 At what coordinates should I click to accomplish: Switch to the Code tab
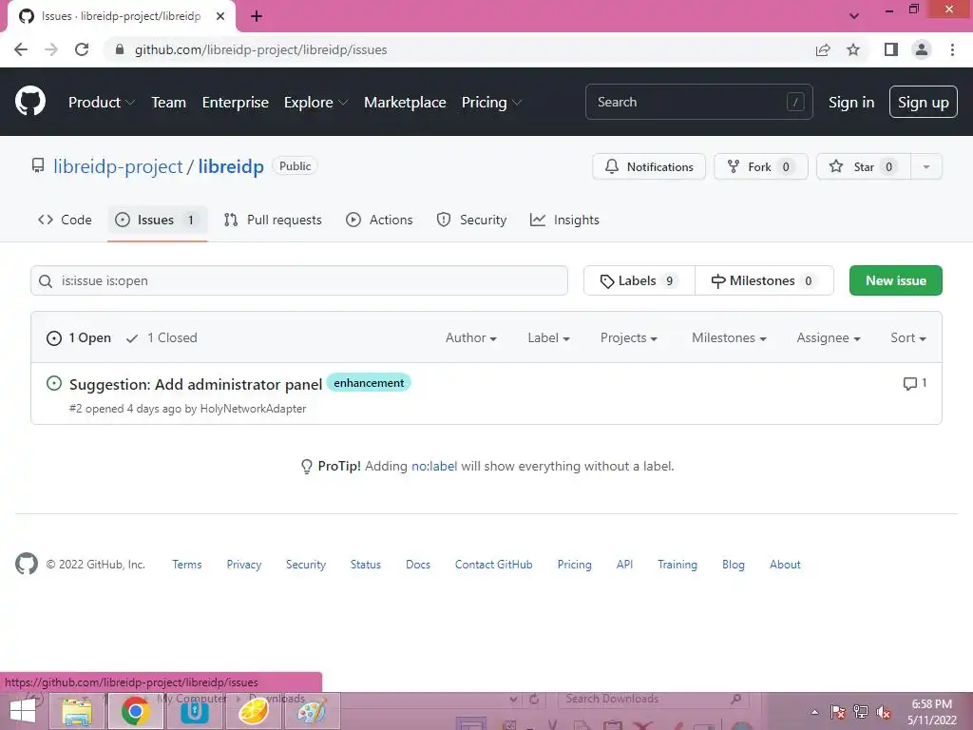coord(65,220)
